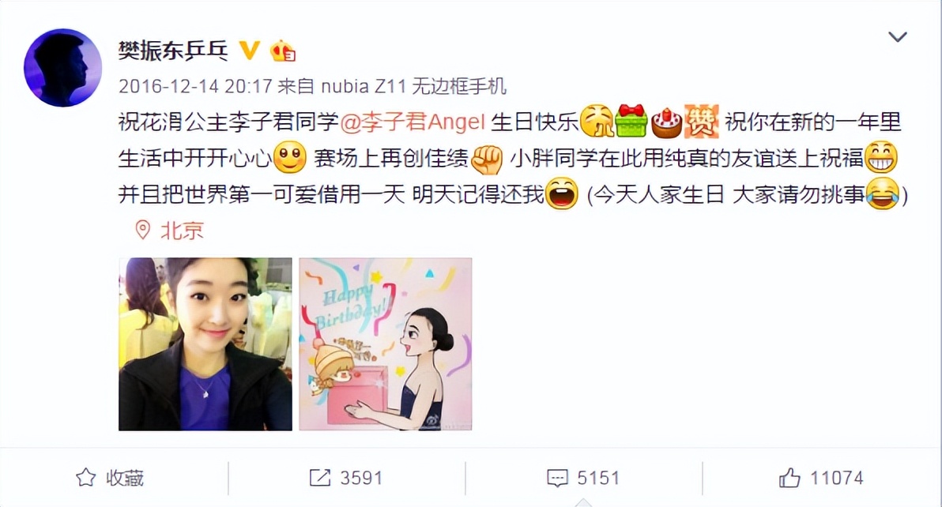
Task: Open the 5151 comments count
Action: (x=597, y=479)
